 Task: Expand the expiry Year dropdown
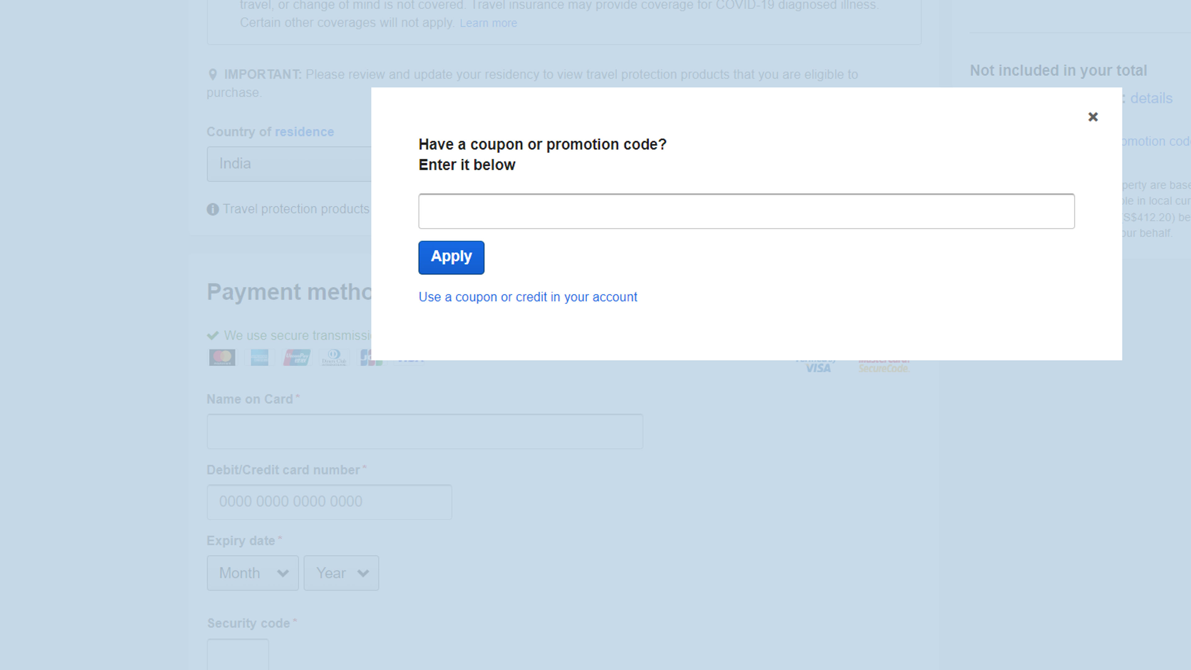point(341,573)
